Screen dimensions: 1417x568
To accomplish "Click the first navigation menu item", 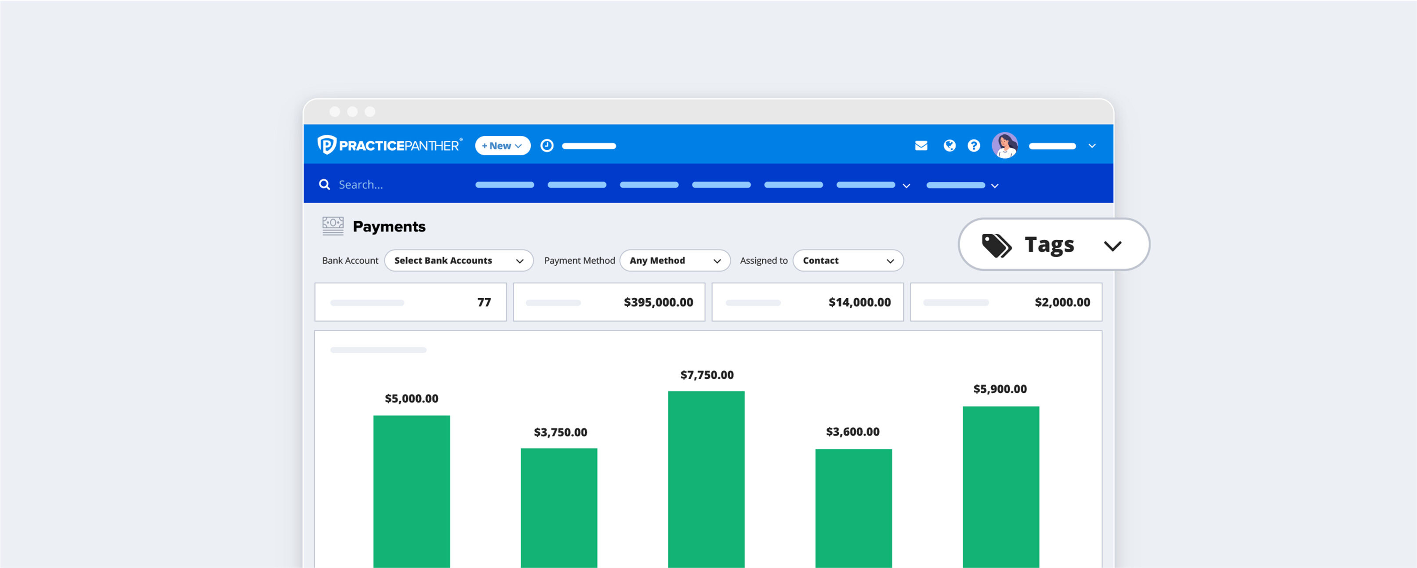I will click(x=504, y=185).
